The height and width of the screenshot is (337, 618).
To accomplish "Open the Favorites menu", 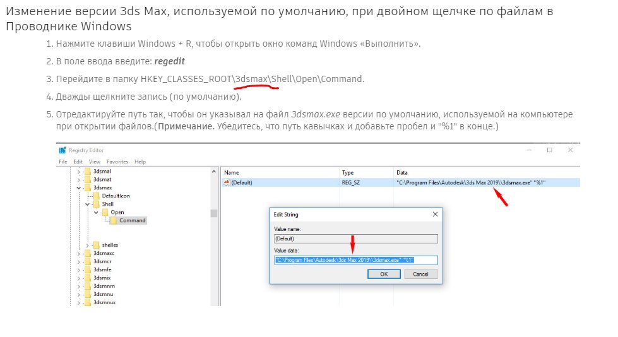I will pyautogui.click(x=117, y=162).
